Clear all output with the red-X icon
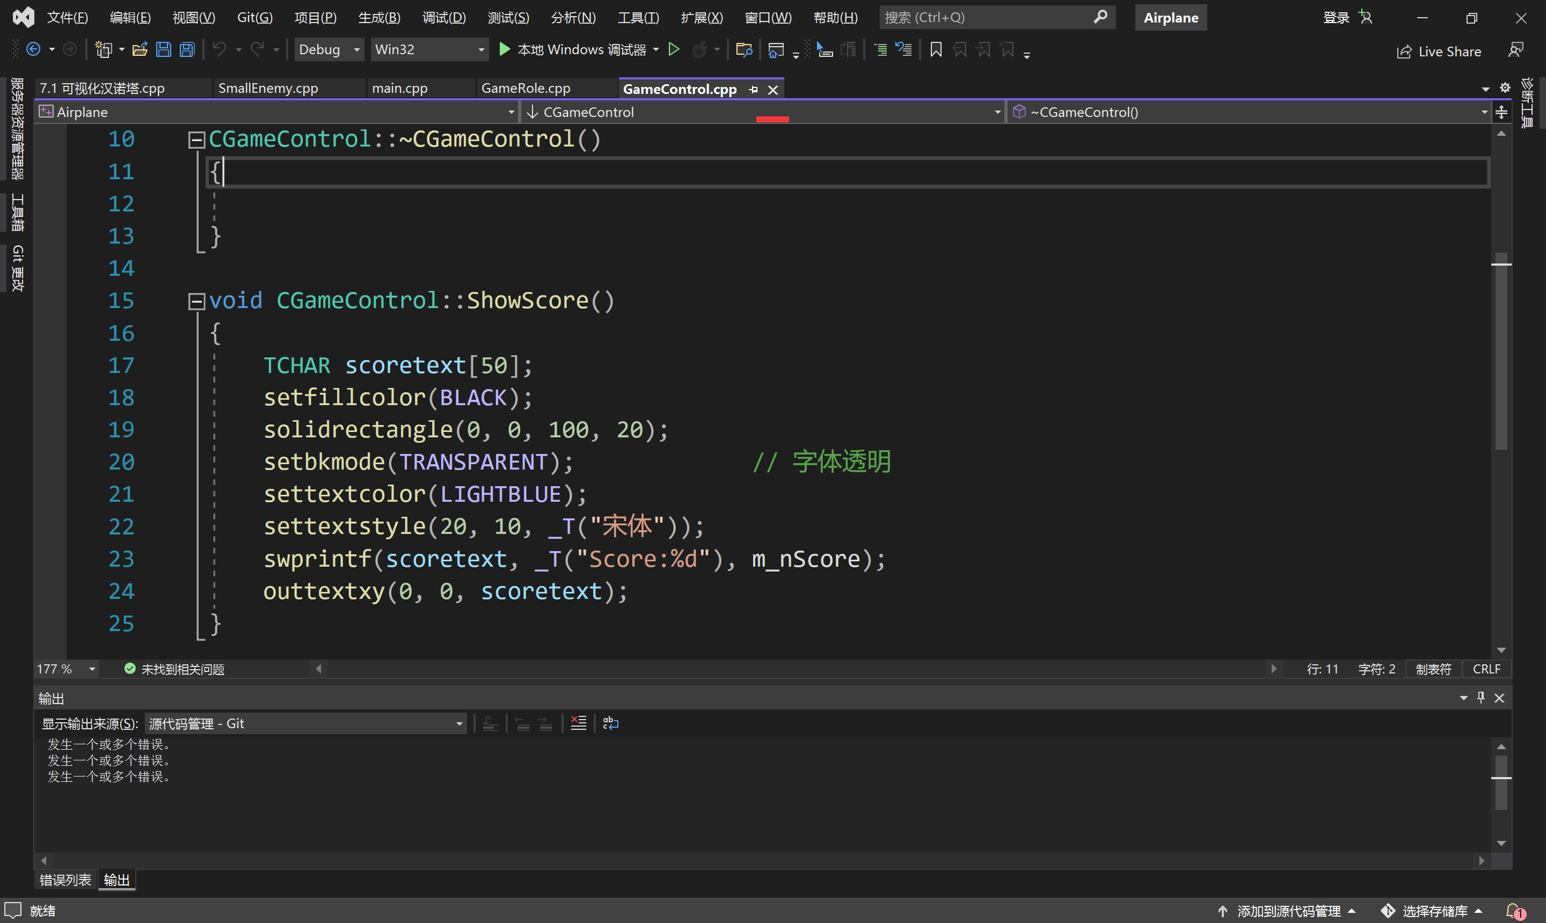This screenshot has height=923, width=1546. 579,723
